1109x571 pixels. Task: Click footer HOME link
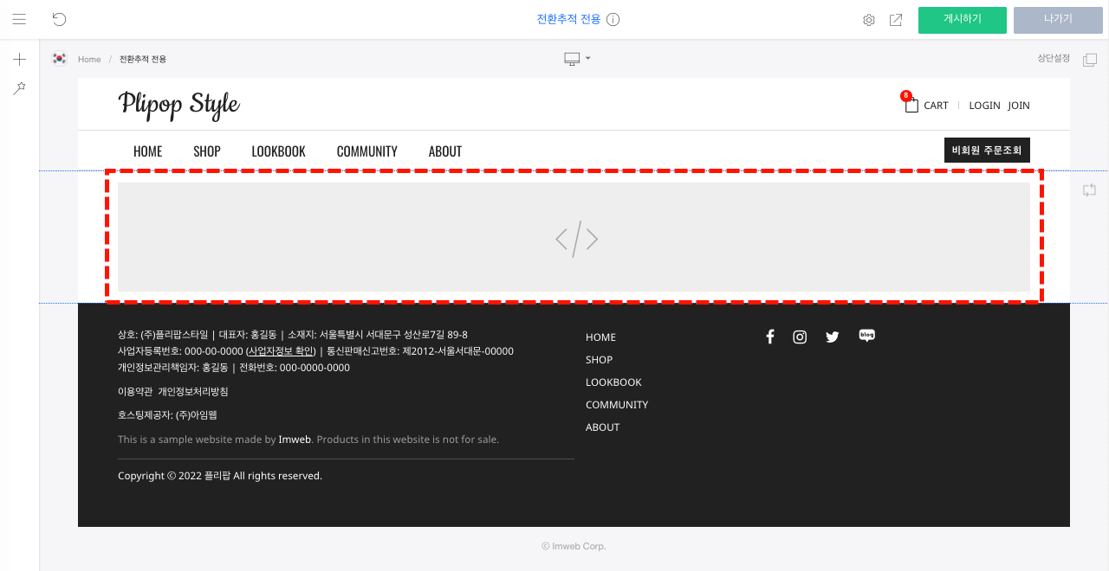click(x=600, y=337)
